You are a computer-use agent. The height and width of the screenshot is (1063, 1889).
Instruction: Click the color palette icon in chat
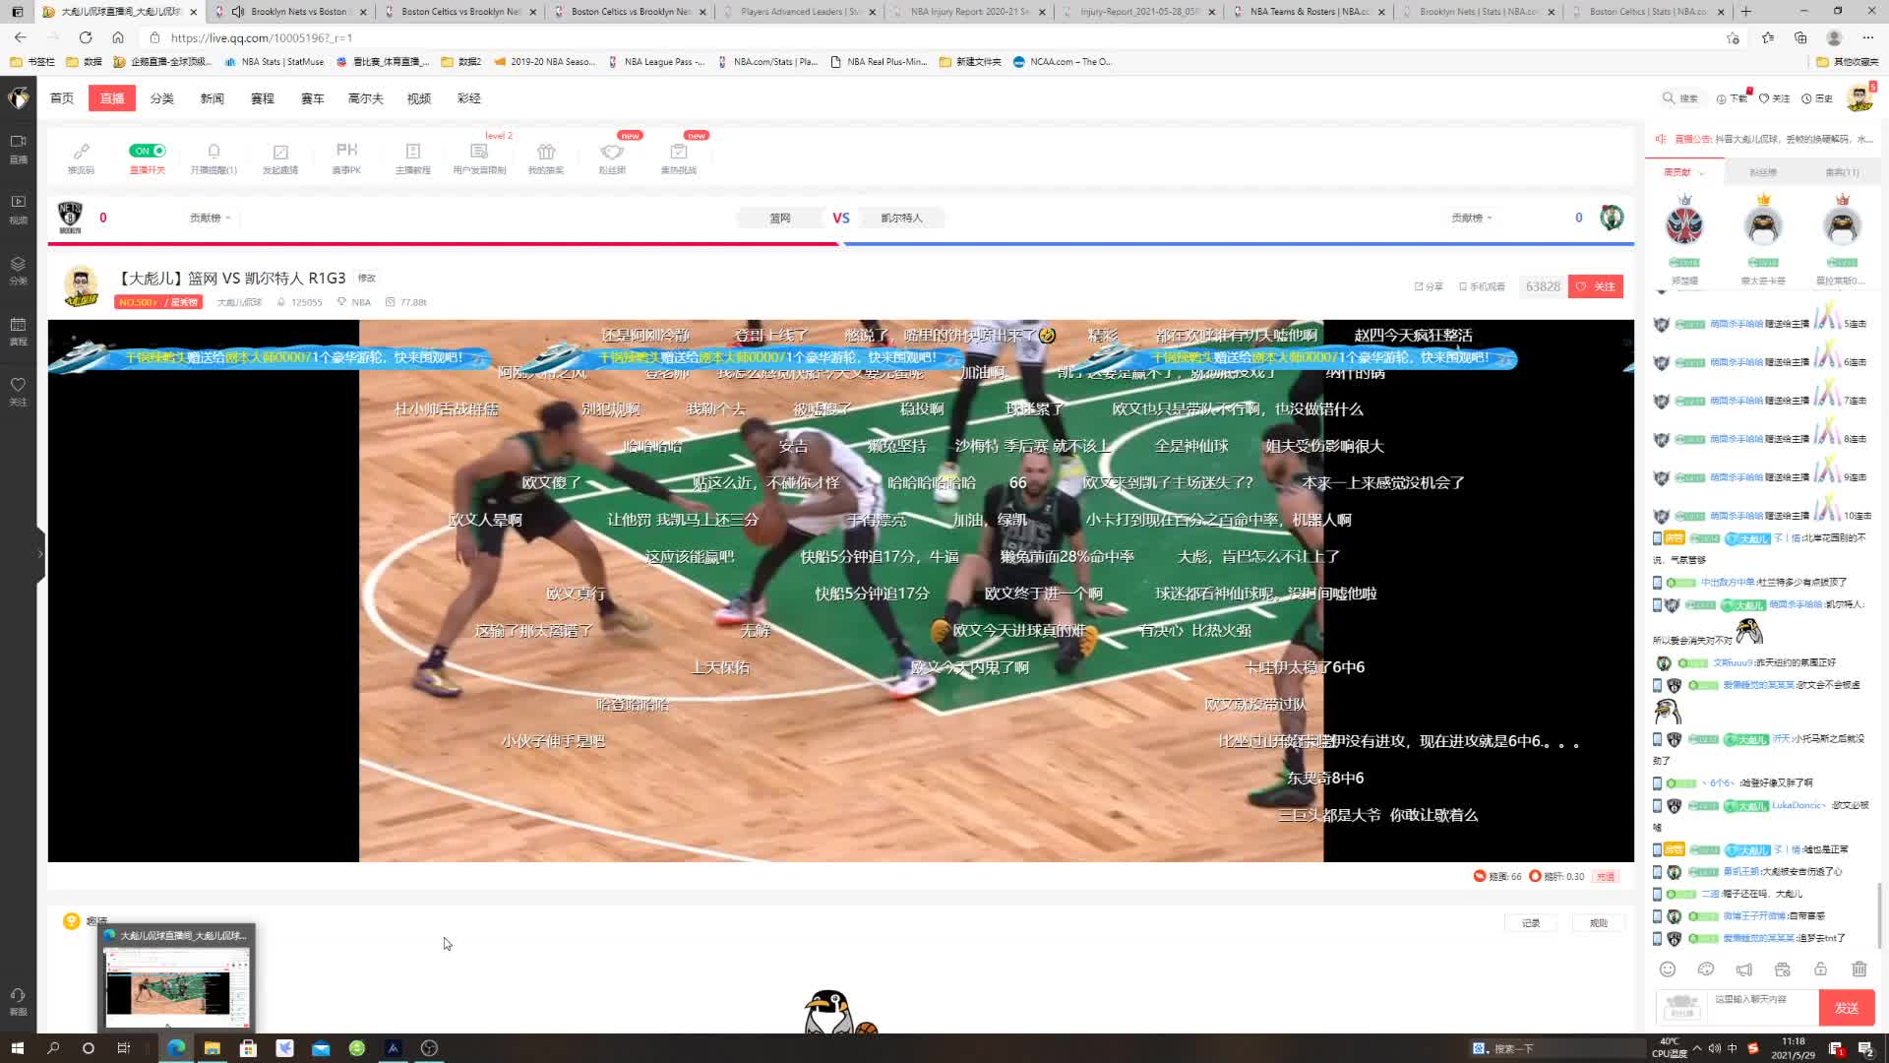coord(1706,969)
